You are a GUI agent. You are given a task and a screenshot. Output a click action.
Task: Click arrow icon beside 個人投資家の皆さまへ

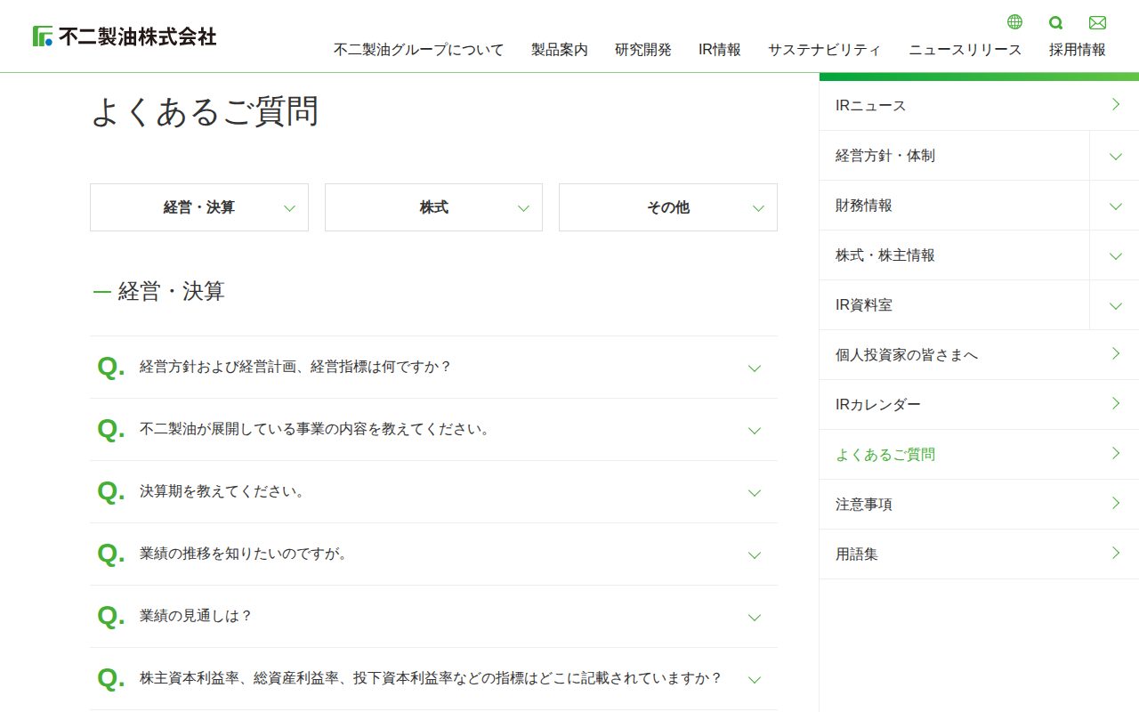[1116, 354]
